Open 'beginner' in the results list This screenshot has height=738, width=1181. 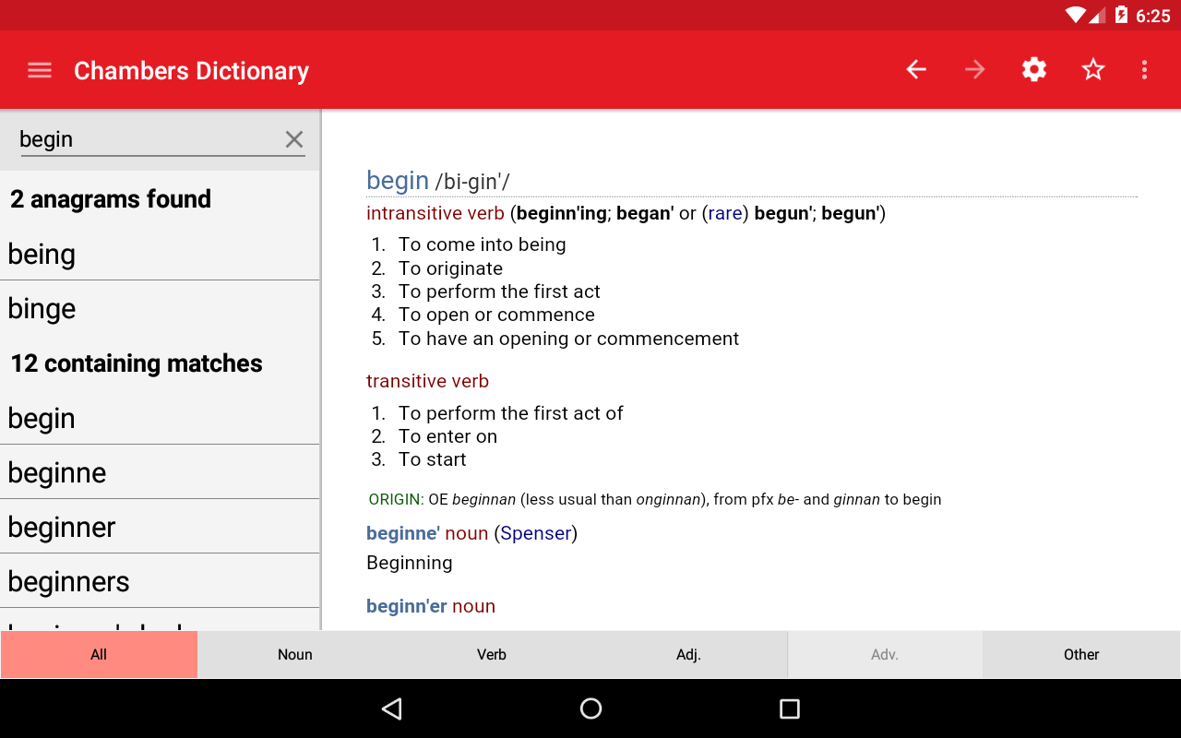point(160,527)
